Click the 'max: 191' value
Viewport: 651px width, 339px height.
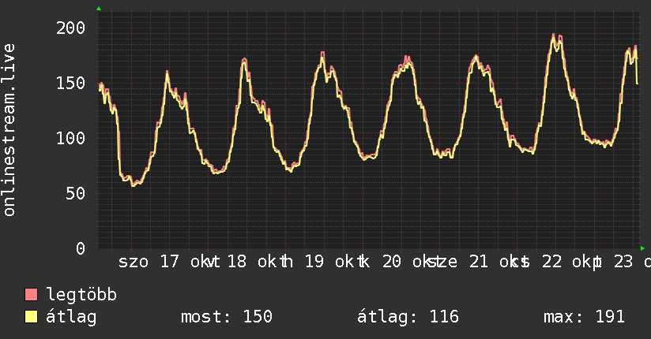click(x=584, y=317)
